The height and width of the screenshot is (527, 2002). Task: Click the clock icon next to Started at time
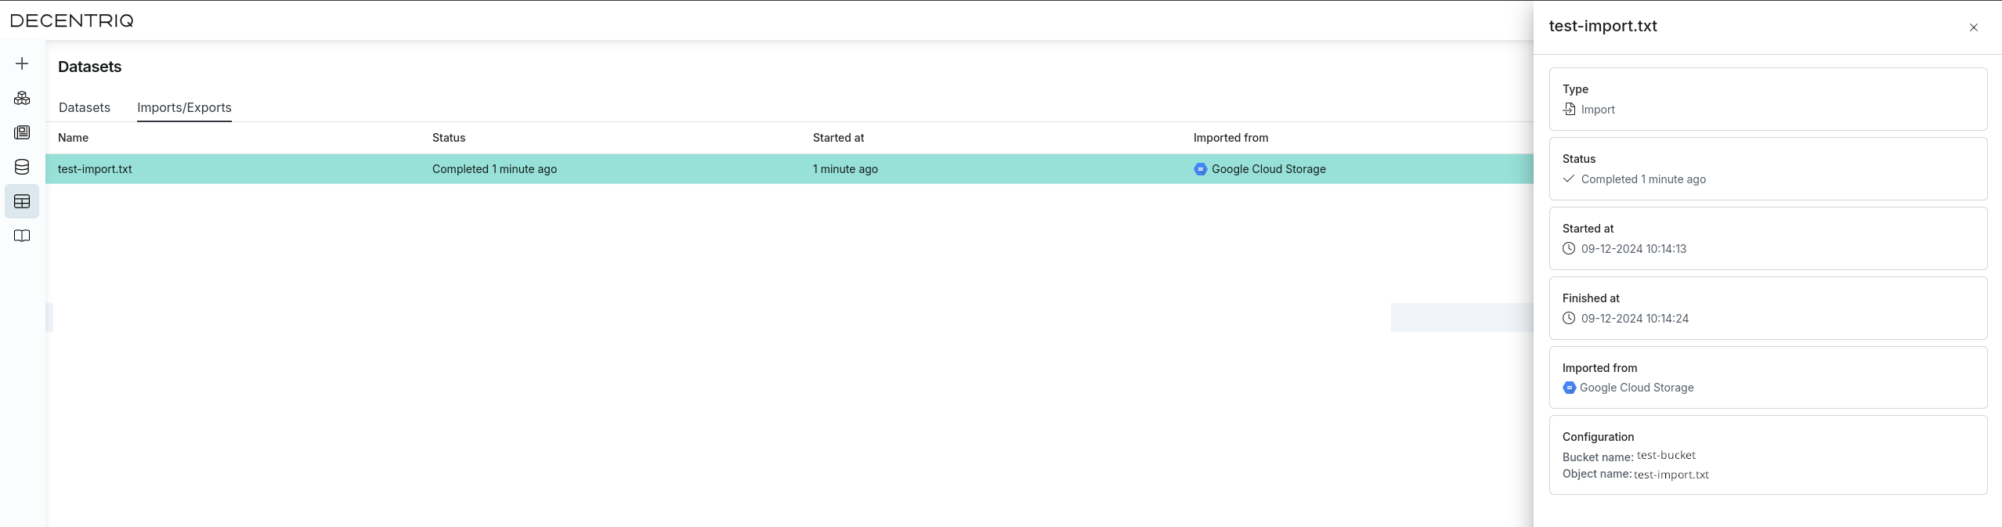click(1569, 249)
